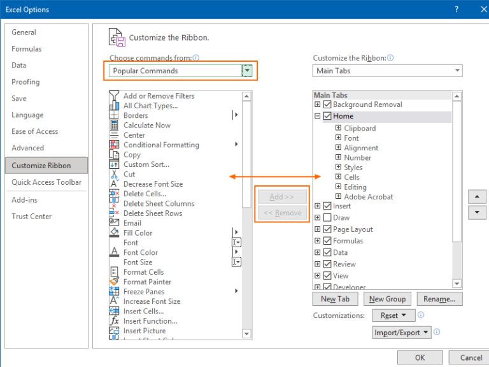Viewport: 489px width, 367px height.
Task: Enable the Draw tab checkbox
Action: point(327,218)
